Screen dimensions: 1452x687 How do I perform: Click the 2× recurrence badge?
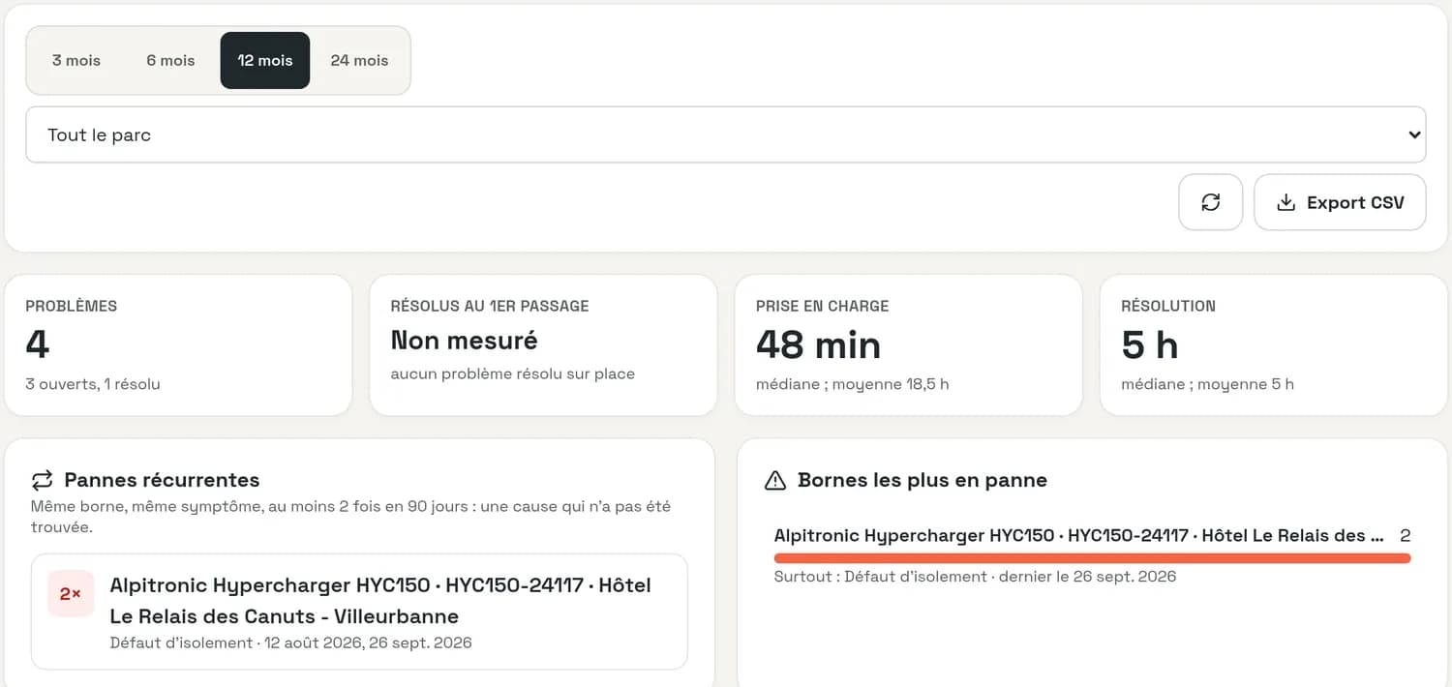coord(71,593)
